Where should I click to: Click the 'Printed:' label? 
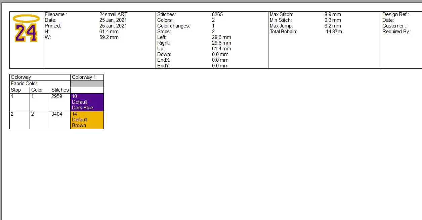coord(53,26)
